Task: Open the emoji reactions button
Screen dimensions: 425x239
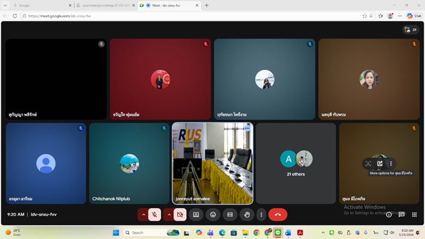Action: [213, 215]
